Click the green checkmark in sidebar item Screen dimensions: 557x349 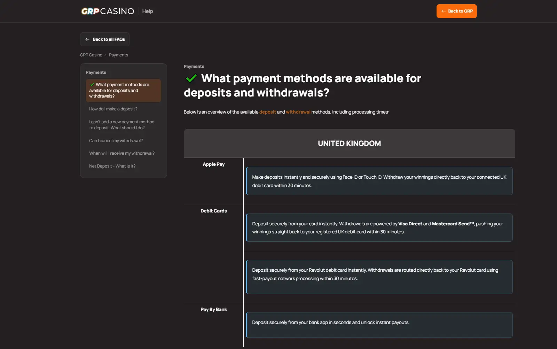[x=92, y=85]
